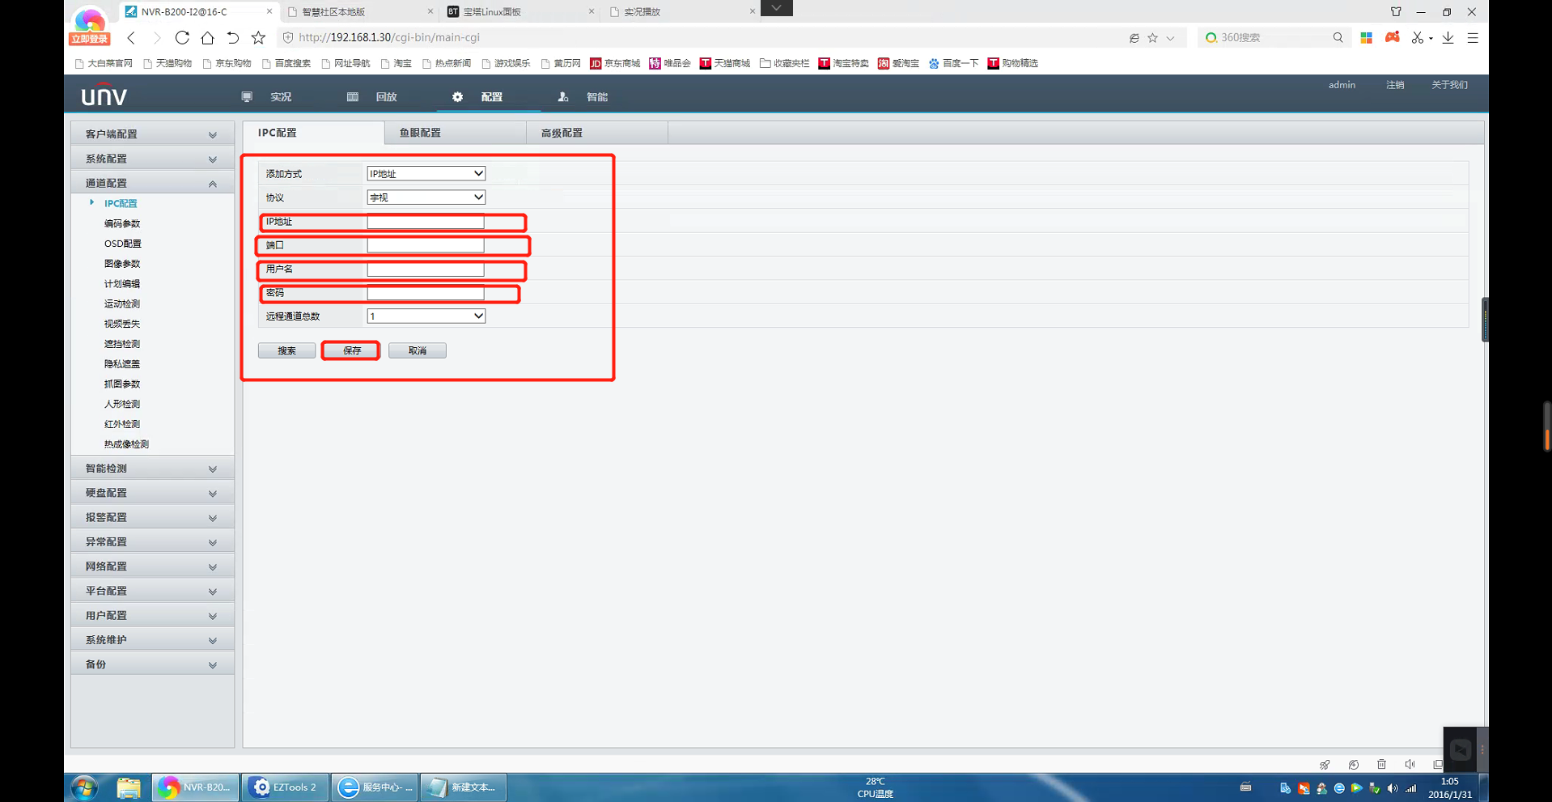The image size is (1552, 802).
Task: Click the Windows Start button
Action: pyautogui.click(x=84, y=787)
